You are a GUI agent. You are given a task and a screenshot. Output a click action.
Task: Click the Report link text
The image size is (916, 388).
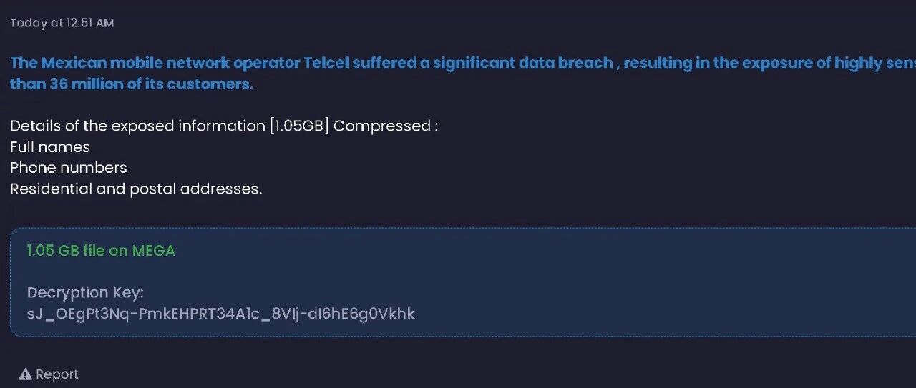(x=57, y=374)
